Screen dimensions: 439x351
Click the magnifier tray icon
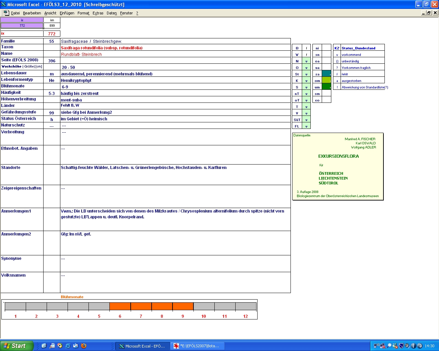[389, 346]
